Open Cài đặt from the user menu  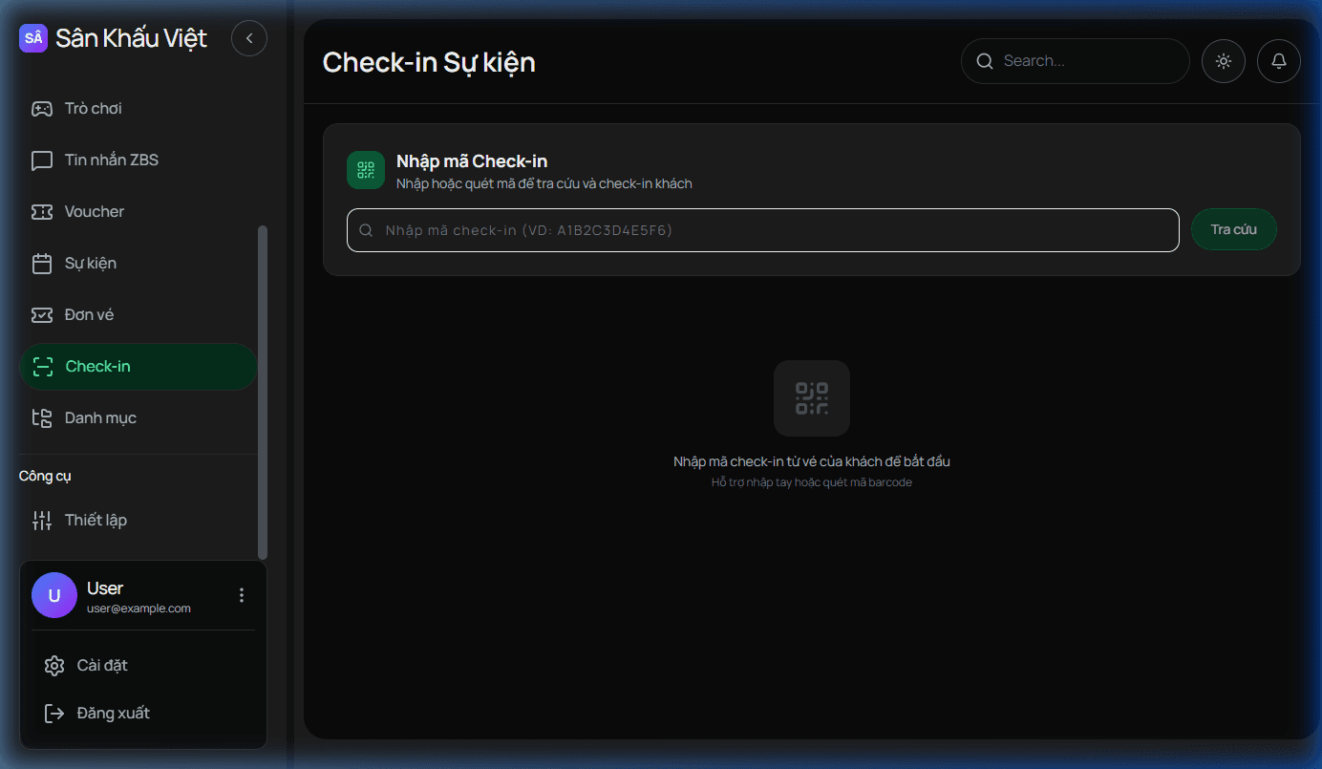coord(101,665)
